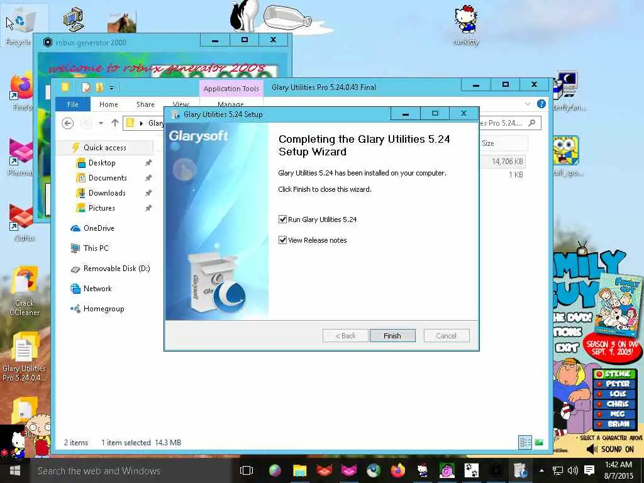This screenshot has width=644, height=483.
Task: Switch Explorer to details view icon
Action: pos(525,442)
